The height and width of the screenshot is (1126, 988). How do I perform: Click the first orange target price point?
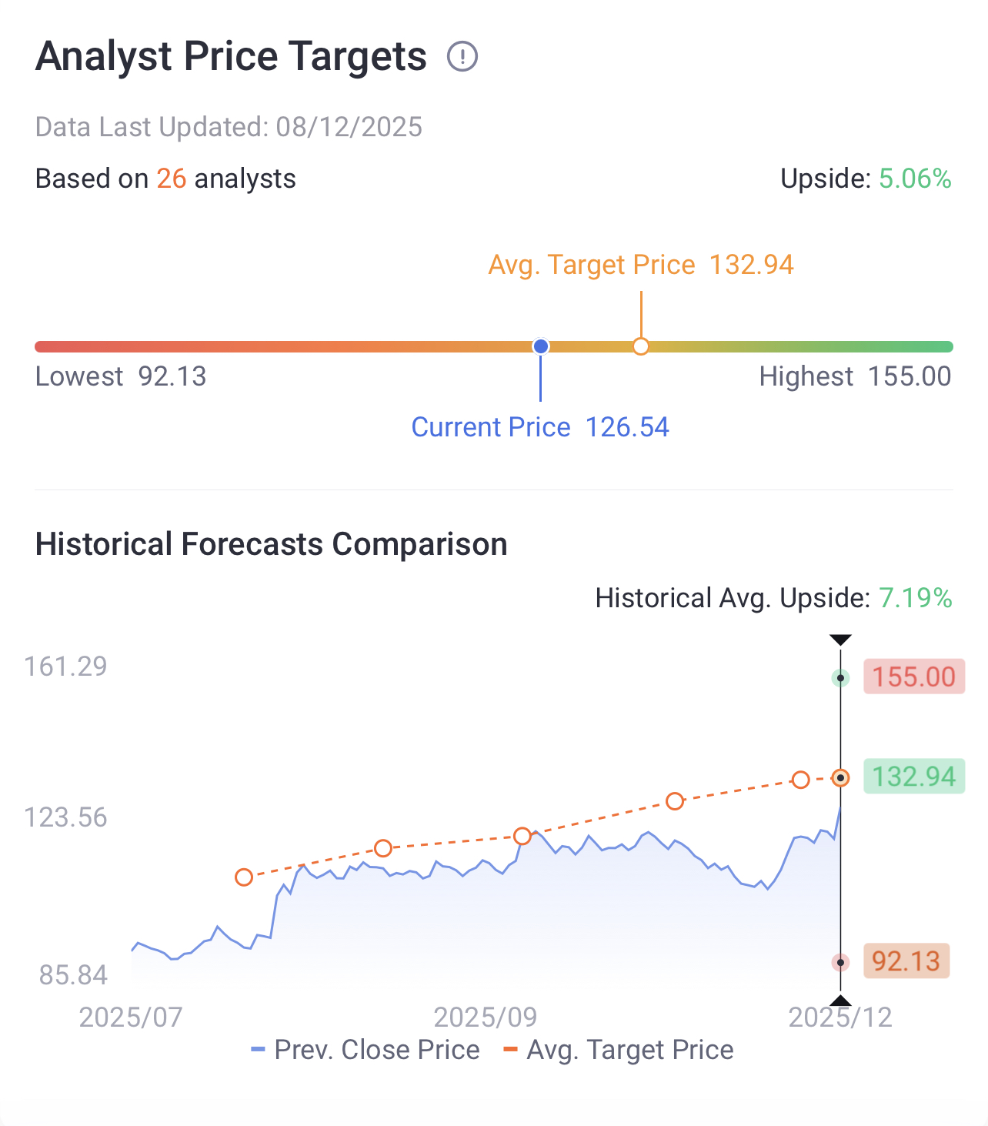pyautogui.click(x=244, y=877)
